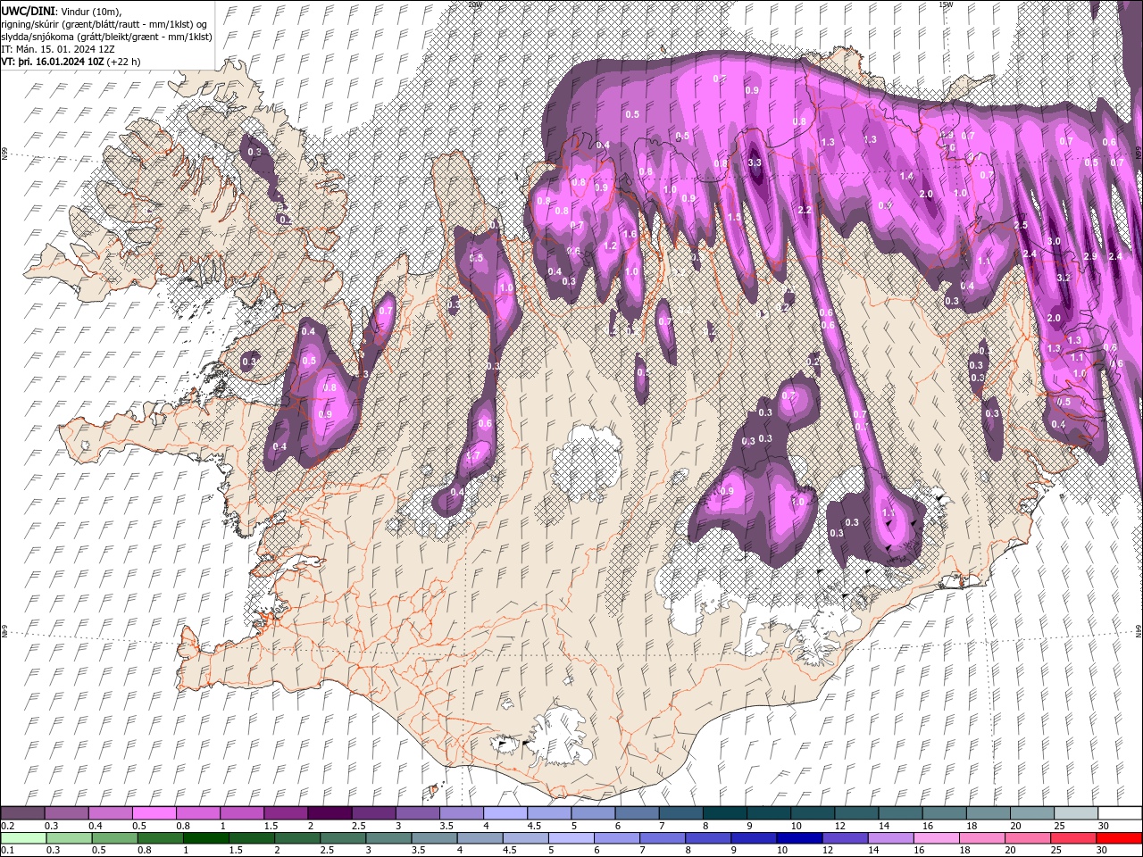Pick the bright magenta 0.5 swatch in snow legend

154,813
